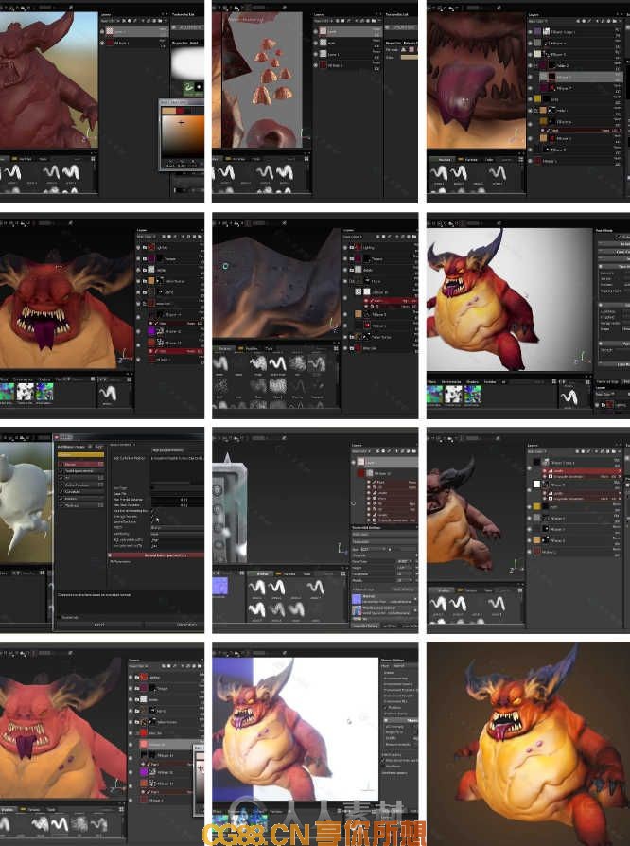Select bottom red-highlighted Paint row in dark-background demon face layers

pyautogui.click(x=175, y=351)
